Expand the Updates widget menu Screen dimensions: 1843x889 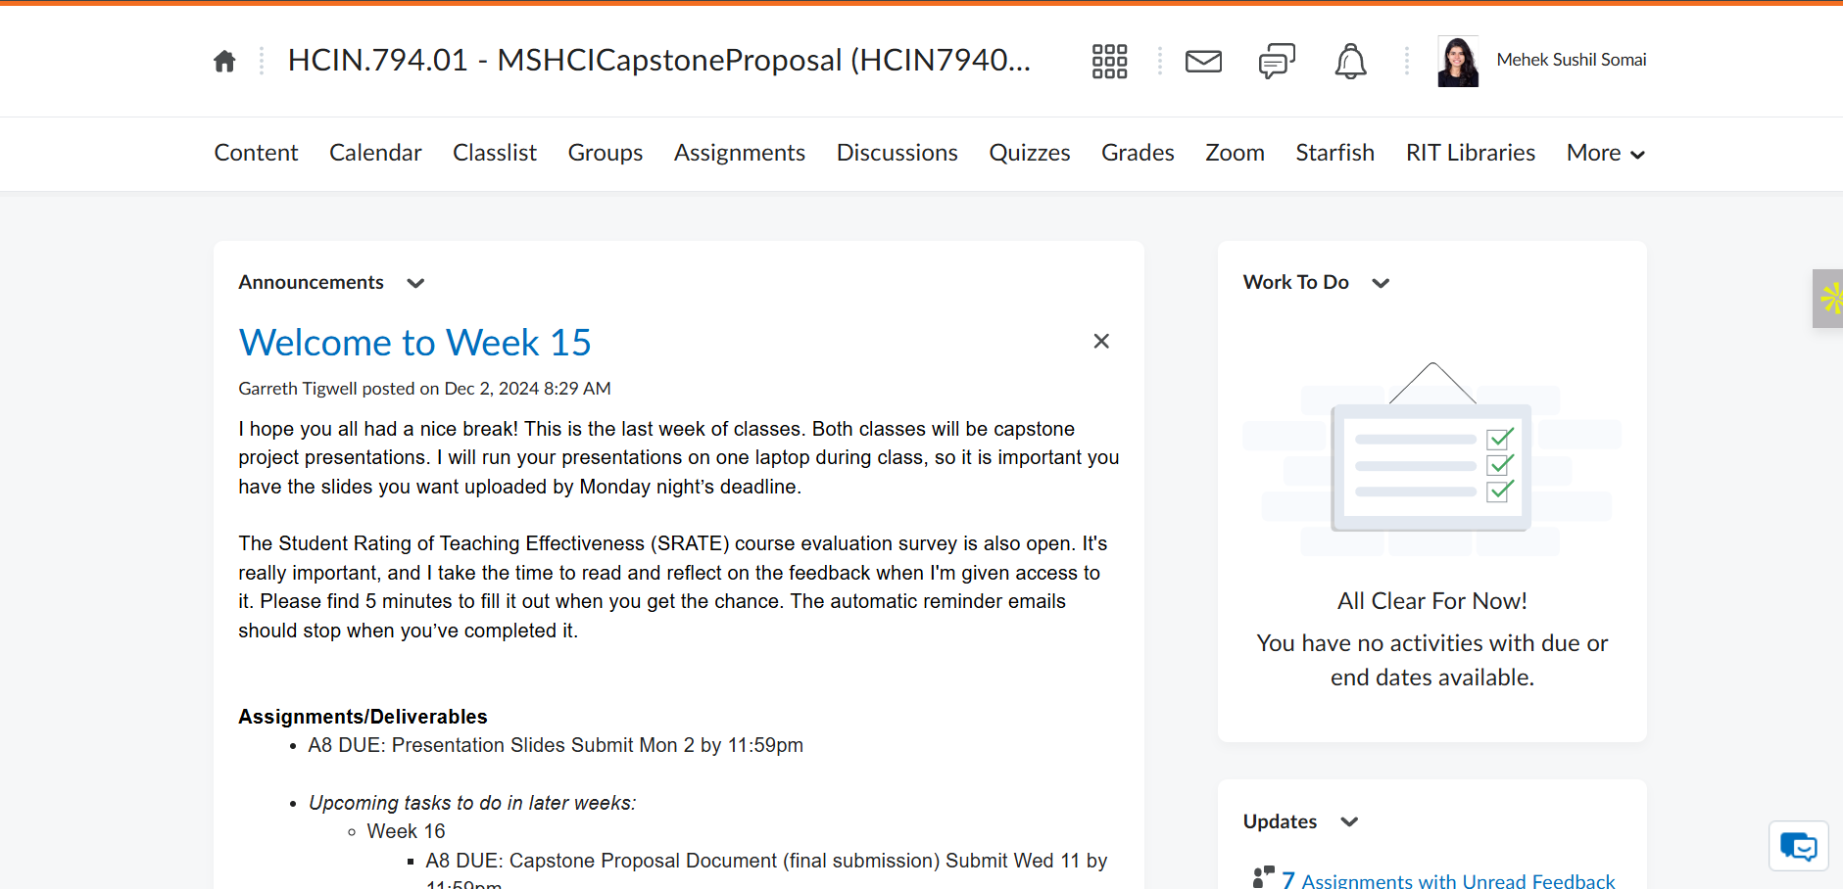click(1349, 821)
